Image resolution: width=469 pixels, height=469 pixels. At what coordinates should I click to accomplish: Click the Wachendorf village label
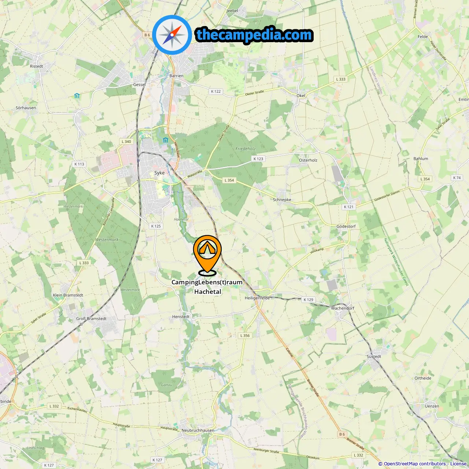coord(343,308)
